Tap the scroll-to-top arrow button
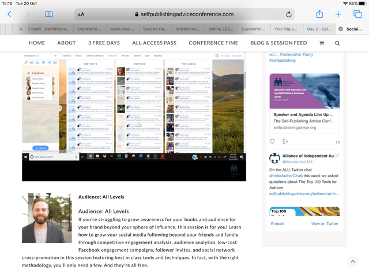Viewport: 369px width, 277px height. coord(353,261)
